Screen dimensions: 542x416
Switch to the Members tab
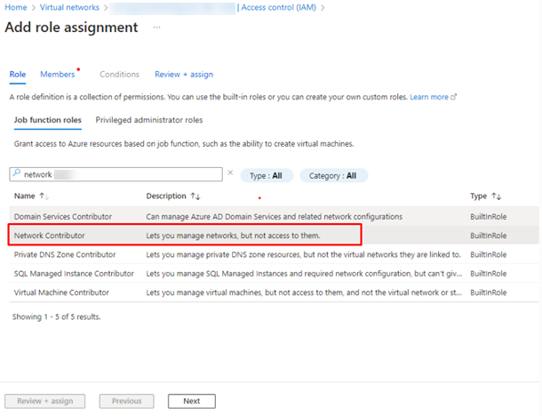pos(58,75)
